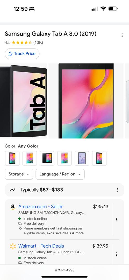Open Amazon.com - Seller link
The width and height of the screenshot is (129, 280).
(x=40, y=207)
